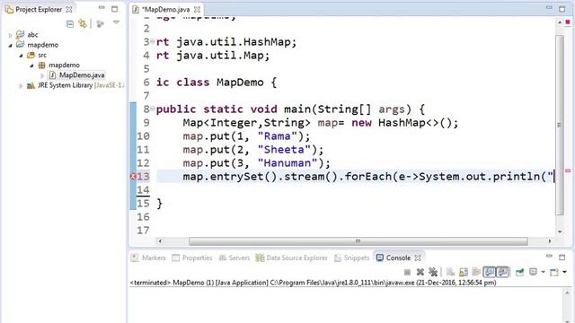575x323 pixels.
Task: Click the editor vertical scroll up arrow
Action: click(x=560, y=22)
